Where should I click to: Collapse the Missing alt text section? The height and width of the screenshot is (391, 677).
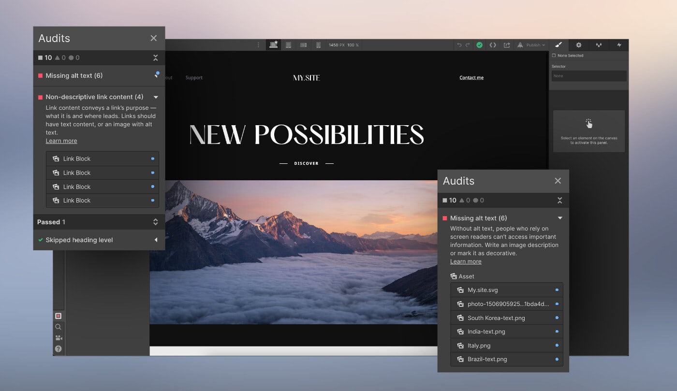(559, 218)
